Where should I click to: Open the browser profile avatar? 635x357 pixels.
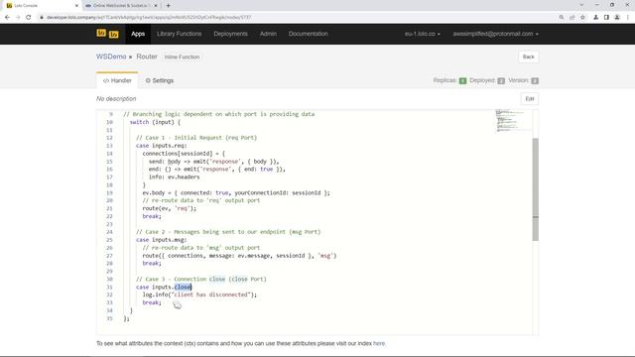[617, 18]
